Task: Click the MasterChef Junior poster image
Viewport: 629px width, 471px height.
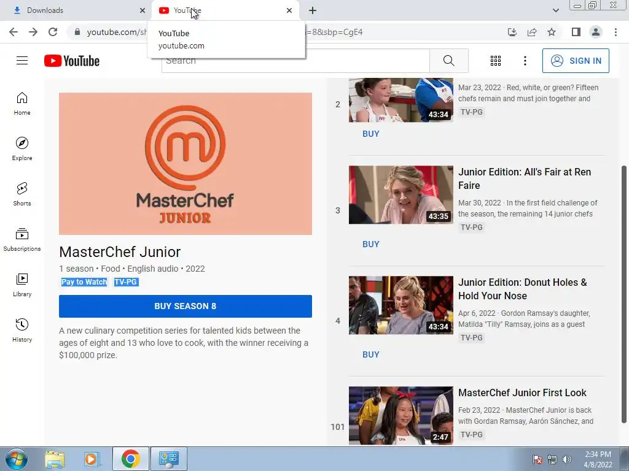Action: [186, 164]
